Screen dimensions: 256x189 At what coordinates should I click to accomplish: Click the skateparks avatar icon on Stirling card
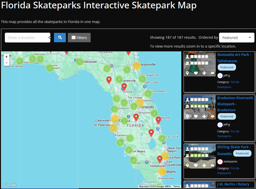coord(220,161)
